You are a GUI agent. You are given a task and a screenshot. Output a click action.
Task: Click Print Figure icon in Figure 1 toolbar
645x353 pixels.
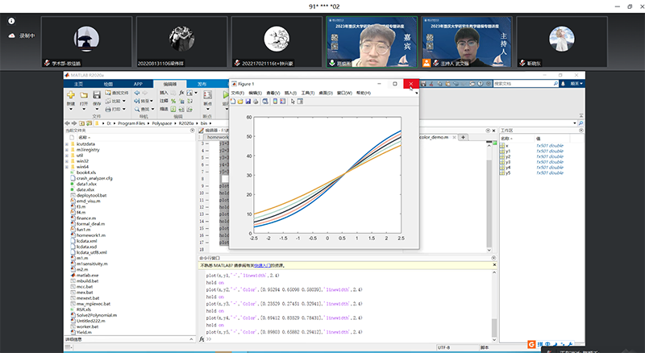click(x=256, y=102)
